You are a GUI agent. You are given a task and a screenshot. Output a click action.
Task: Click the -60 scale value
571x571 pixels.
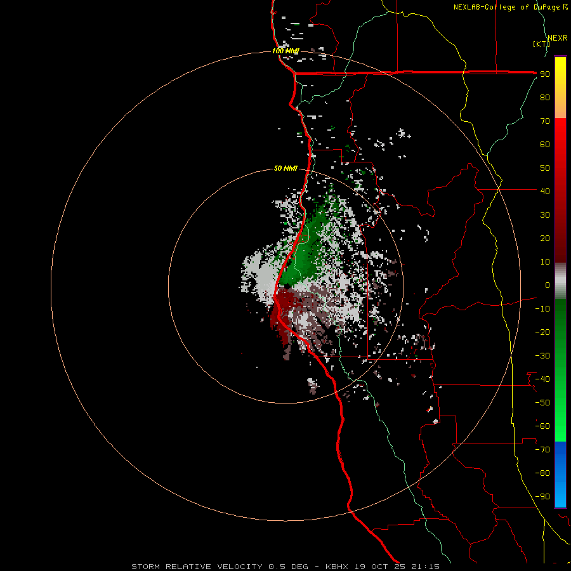pyautogui.click(x=542, y=426)
